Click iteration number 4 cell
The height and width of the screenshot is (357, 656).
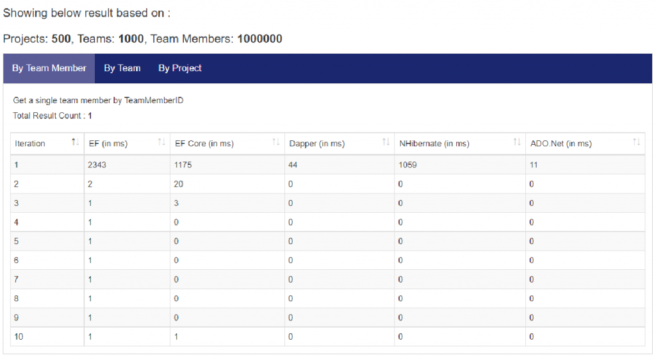coord(47,222)
